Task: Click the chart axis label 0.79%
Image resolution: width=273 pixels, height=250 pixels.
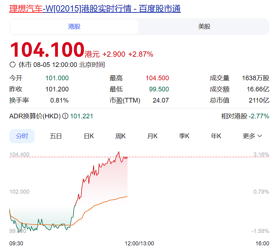Action: tap(261, 192)
